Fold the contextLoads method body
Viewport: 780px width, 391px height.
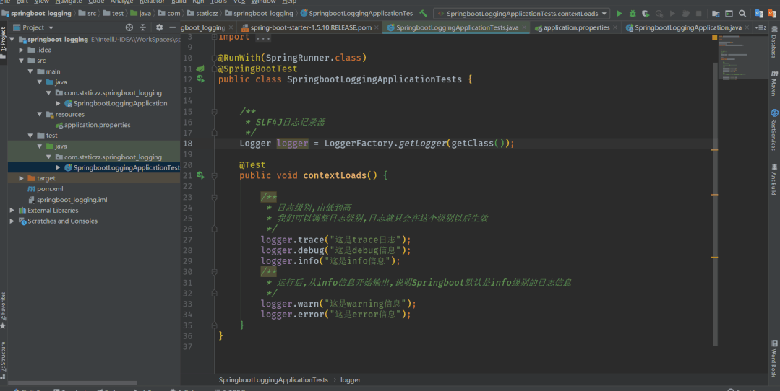pyautogui.click(x=215, y=175)
